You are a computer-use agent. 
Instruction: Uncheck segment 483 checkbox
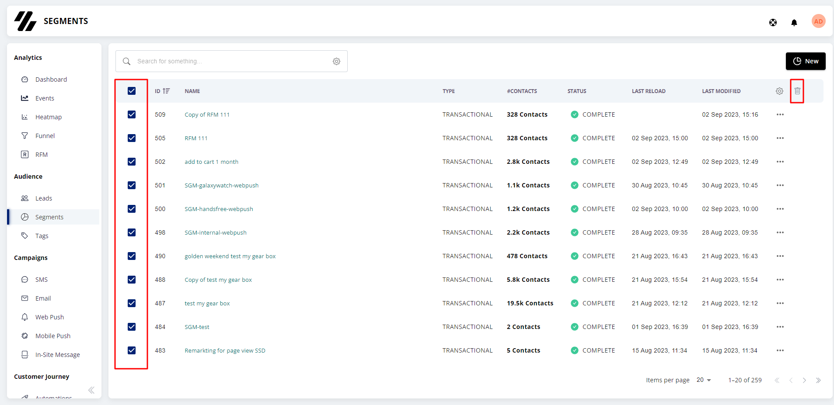click(132, 350)
